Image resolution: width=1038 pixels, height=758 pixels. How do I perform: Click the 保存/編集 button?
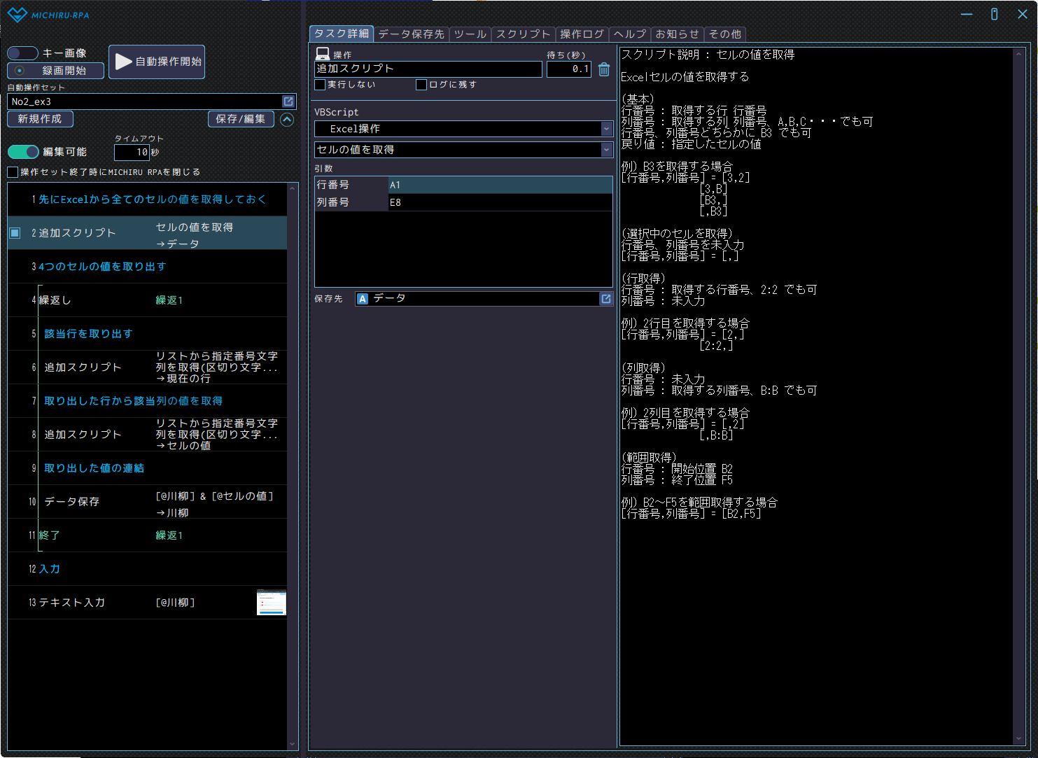241,119
